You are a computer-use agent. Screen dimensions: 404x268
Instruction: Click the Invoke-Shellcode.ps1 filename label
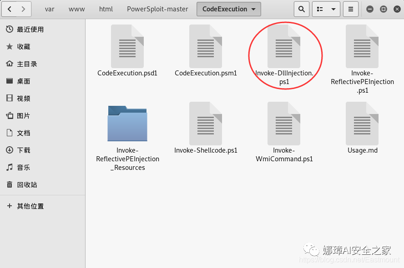(x=206, y=150)
